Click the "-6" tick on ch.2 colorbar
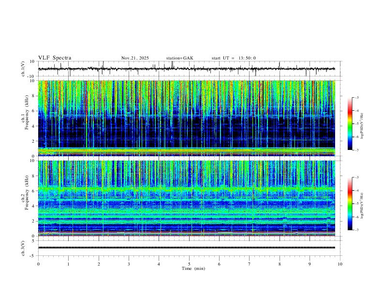This screenshot has width=383, height=296. (x=356, y=217)
